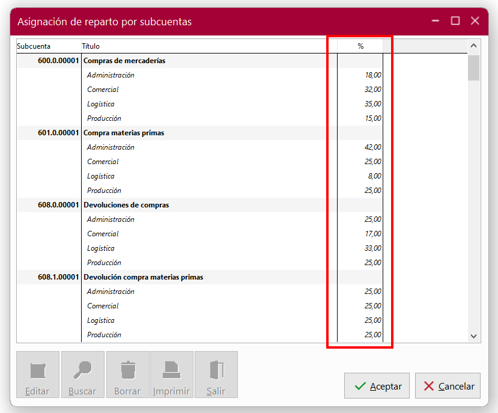Click the red X icon on Cancelar
498x413 pixels.
[430, 385]
